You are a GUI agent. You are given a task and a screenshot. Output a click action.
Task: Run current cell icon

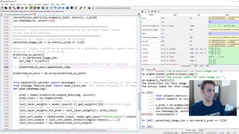tap(31, 8)
